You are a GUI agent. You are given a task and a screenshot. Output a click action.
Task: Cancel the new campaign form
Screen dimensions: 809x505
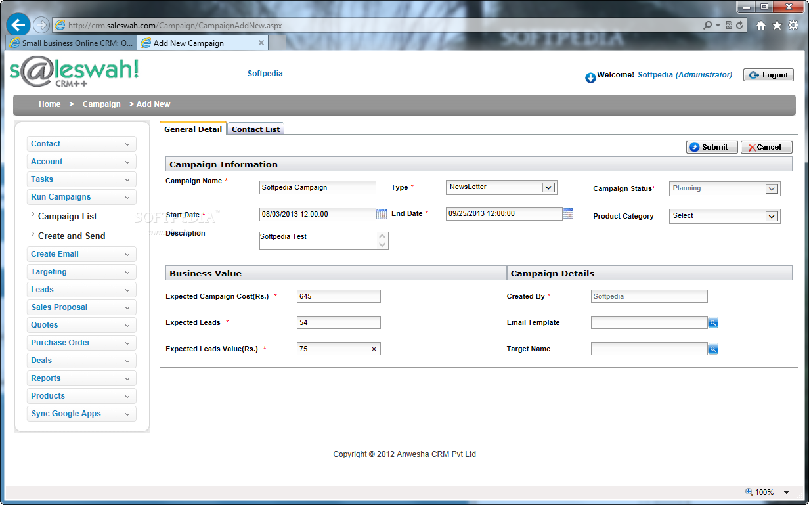[766, 147]
